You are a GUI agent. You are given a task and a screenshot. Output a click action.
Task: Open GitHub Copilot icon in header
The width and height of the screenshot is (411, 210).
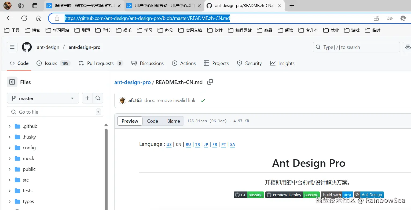point(408,47)
